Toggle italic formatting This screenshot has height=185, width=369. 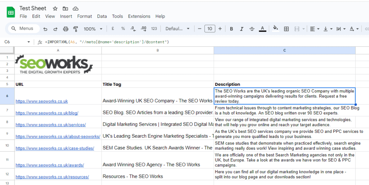click(x=241, y=29)
